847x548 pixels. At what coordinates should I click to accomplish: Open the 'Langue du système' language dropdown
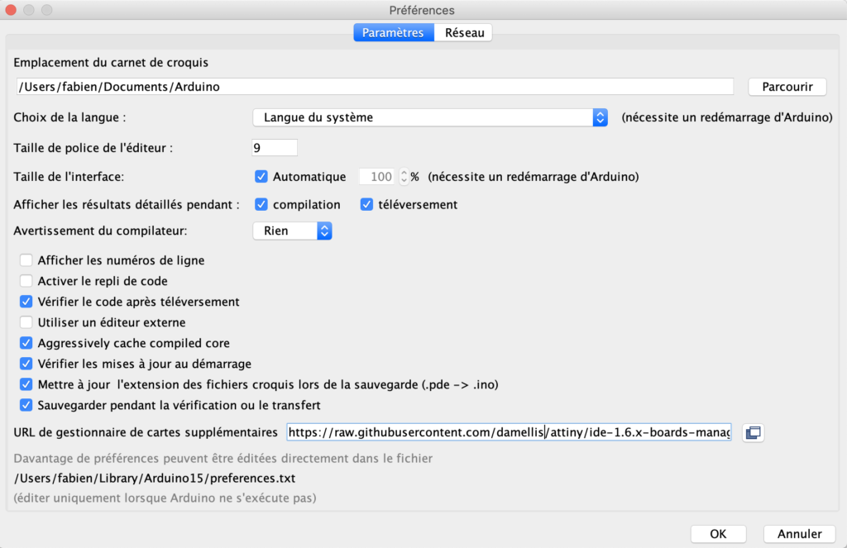pyautogui.click(x=430, y=117)
